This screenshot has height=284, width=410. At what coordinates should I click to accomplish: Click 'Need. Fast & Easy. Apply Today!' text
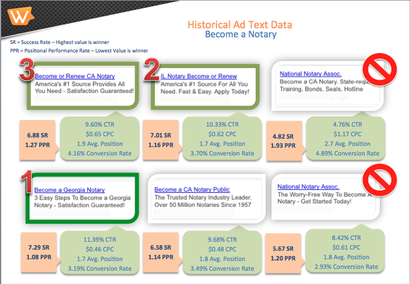[x=205, y=92]
